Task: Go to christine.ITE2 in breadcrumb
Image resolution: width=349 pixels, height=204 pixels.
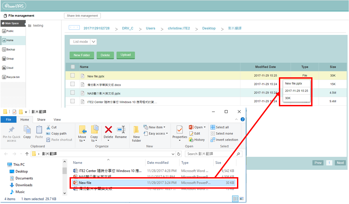Action: pyautogui.click(x=179, y=28)
